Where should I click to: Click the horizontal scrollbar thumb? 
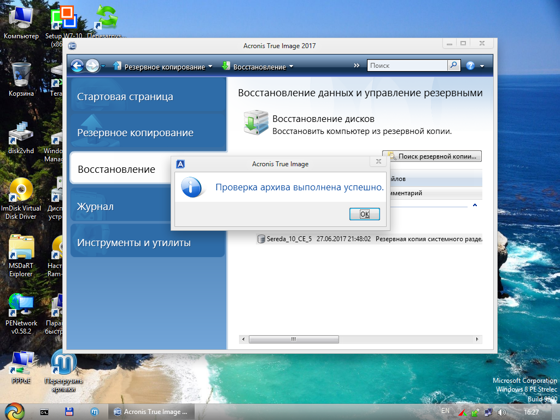[294, 339]
